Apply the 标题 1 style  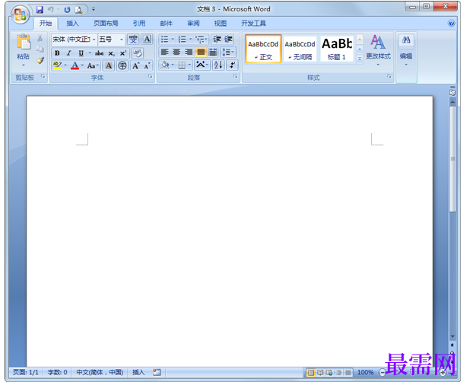(337, 49)
